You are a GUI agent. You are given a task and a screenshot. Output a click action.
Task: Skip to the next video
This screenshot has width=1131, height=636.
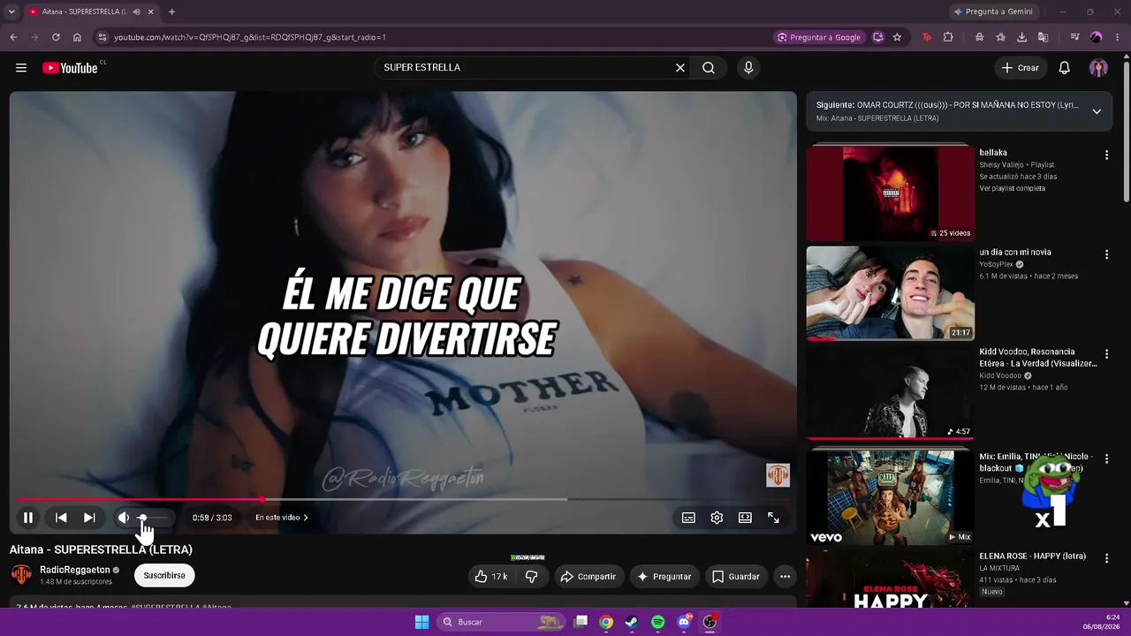tap(89, 518)
